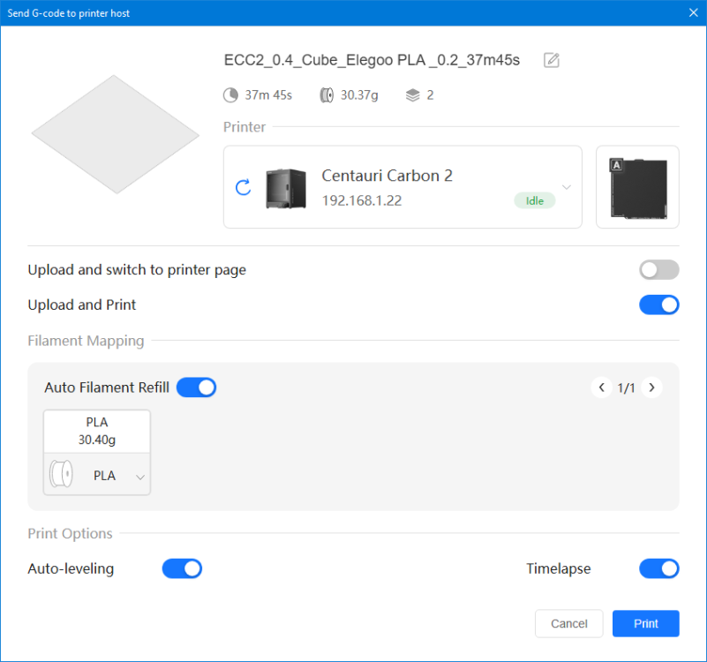
Task: Click the Print button
Action: point(645,623)
